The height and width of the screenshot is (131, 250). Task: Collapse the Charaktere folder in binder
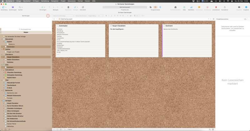[2, 54]
